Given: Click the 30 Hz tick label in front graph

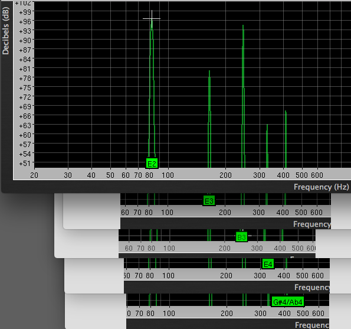Looking at the screenshot, I should 68,175.
